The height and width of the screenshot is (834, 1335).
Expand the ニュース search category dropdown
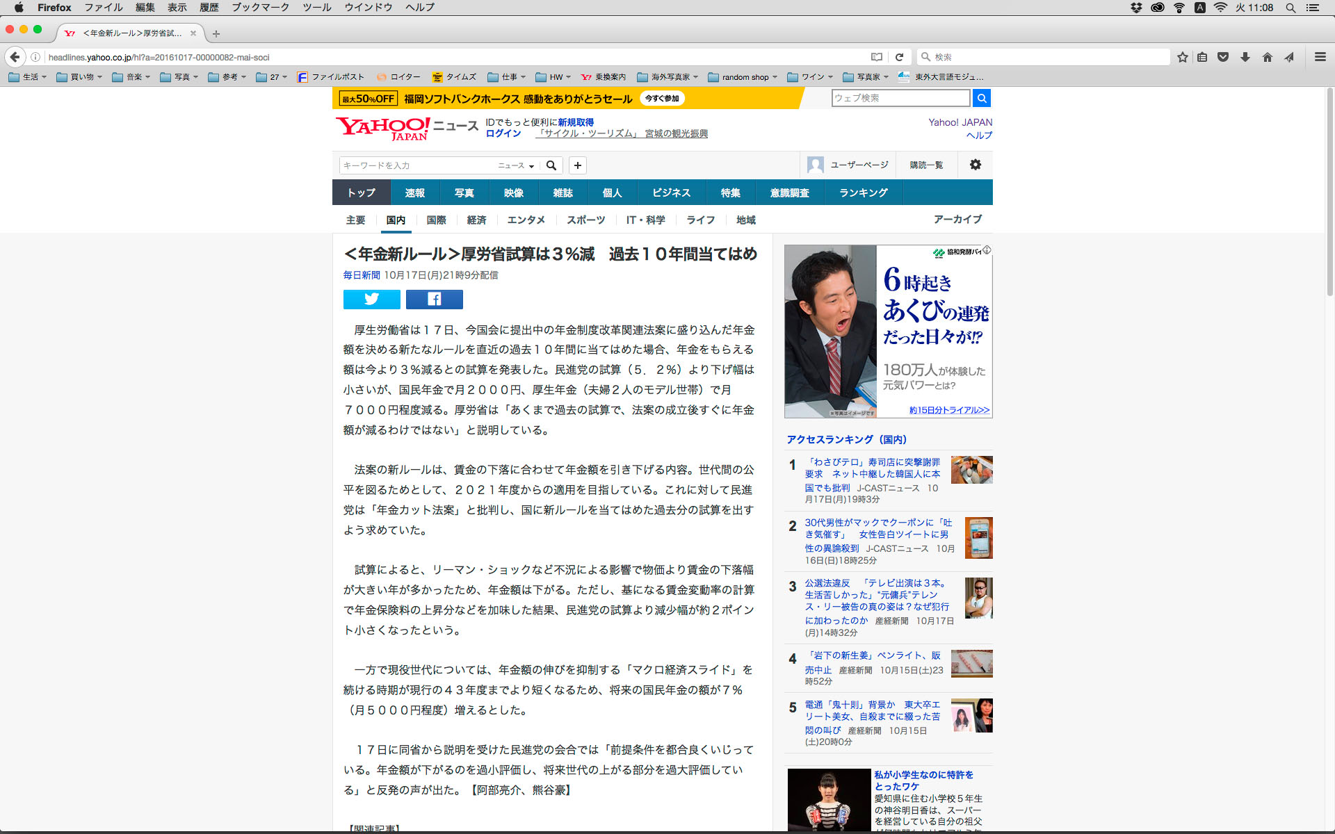coord(516,165)
